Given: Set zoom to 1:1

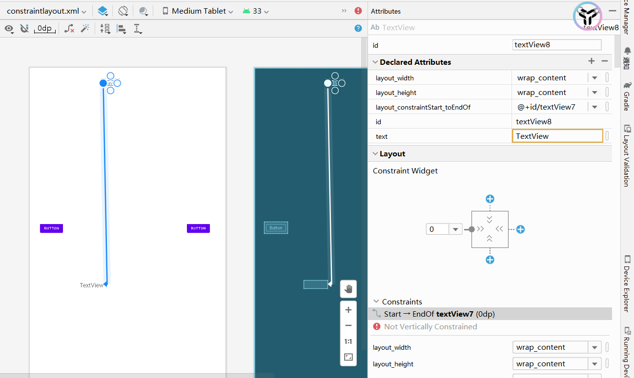Looking at the screenshot, I should coord(348,341).
